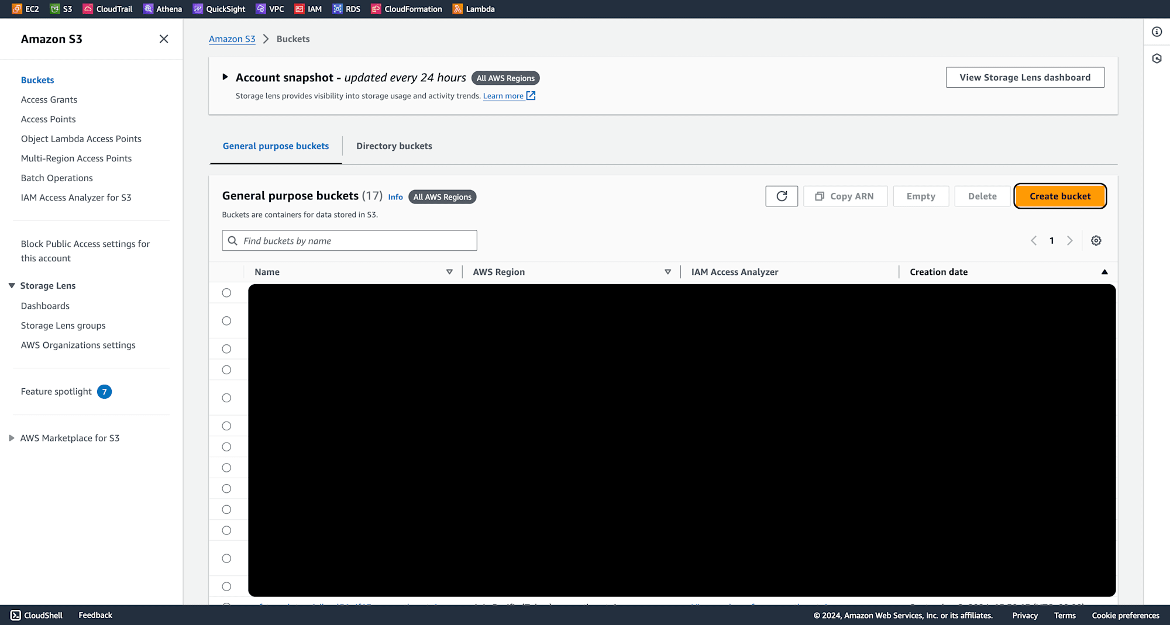Collapse the Storage Lens section
This screenshot has width=1170, height=625.
click(12, 285)
